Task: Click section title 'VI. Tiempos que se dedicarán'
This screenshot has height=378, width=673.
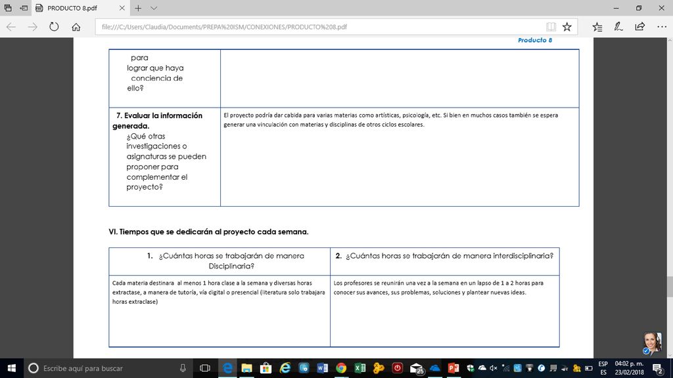Action: click(x=208, y=232)
